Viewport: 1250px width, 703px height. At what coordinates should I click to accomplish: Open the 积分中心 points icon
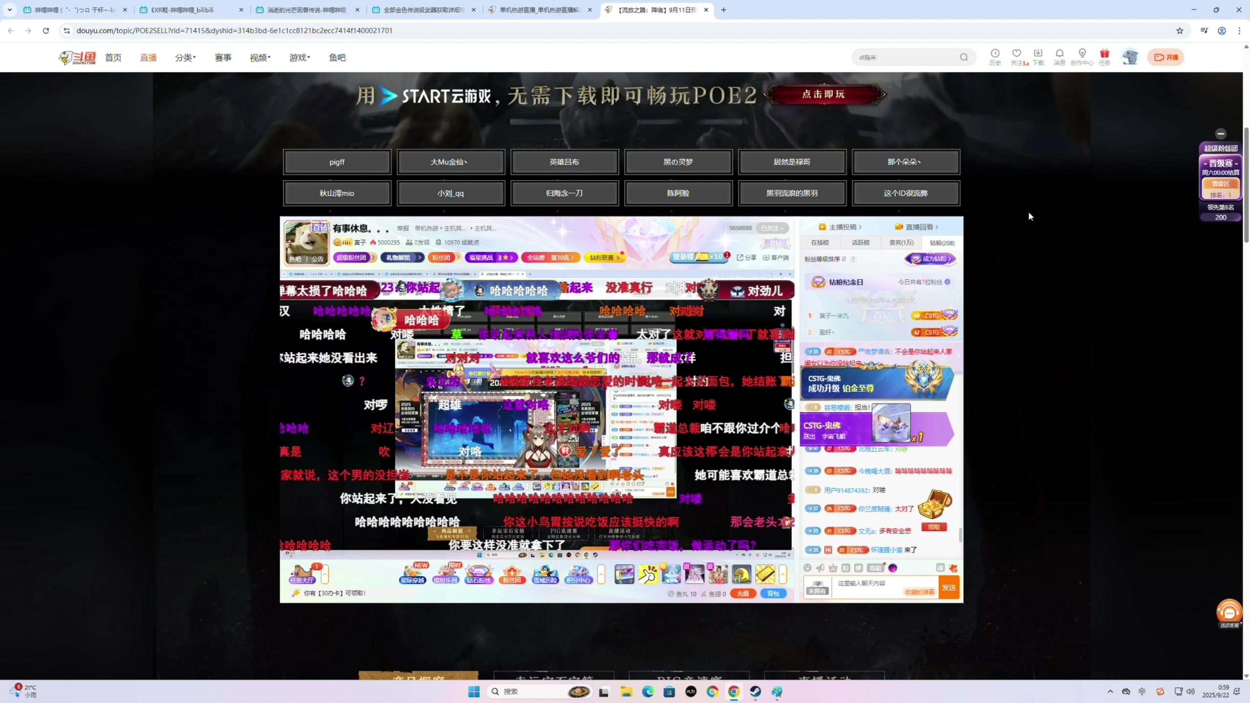(x=578, y=574)
